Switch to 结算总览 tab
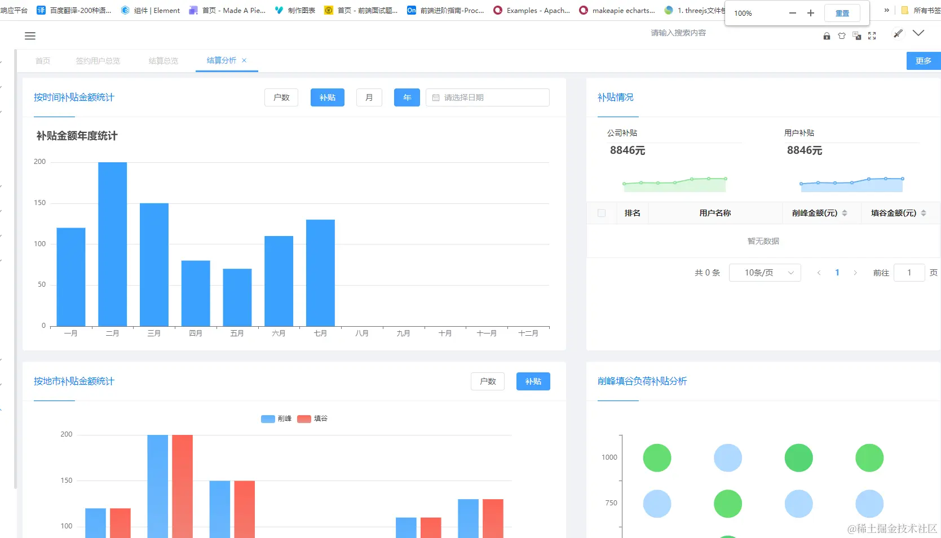Viewport: 941px width, 538px height. click(164, 61)
